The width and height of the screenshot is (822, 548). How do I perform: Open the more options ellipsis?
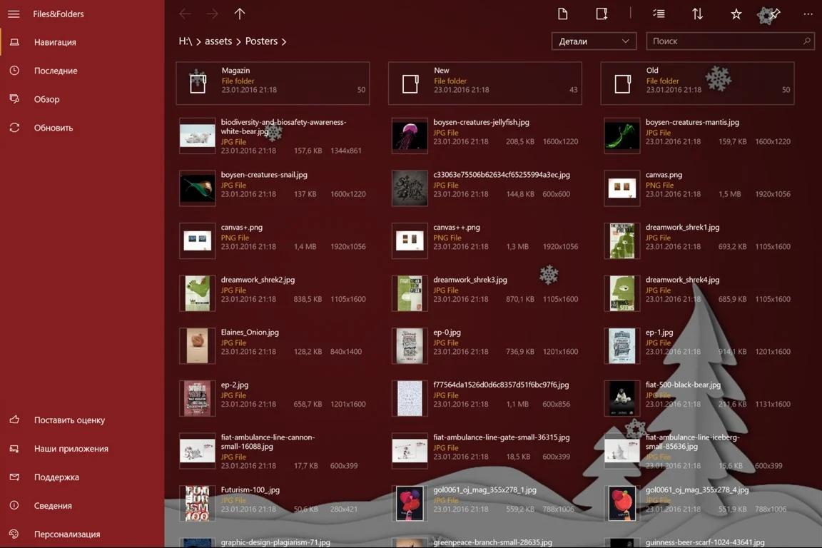coord(808,14)
